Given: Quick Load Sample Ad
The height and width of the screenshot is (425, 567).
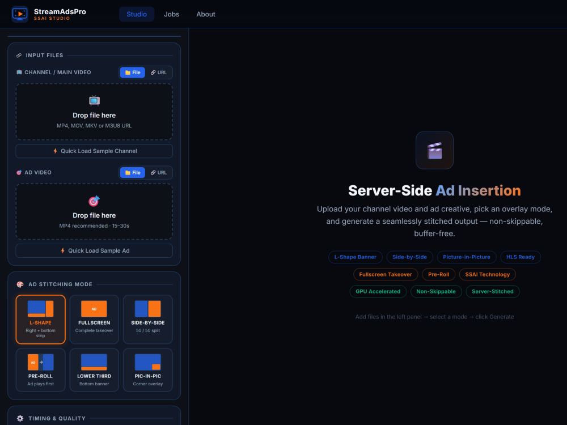Looking at the screenshot, I should pos(94,251).
